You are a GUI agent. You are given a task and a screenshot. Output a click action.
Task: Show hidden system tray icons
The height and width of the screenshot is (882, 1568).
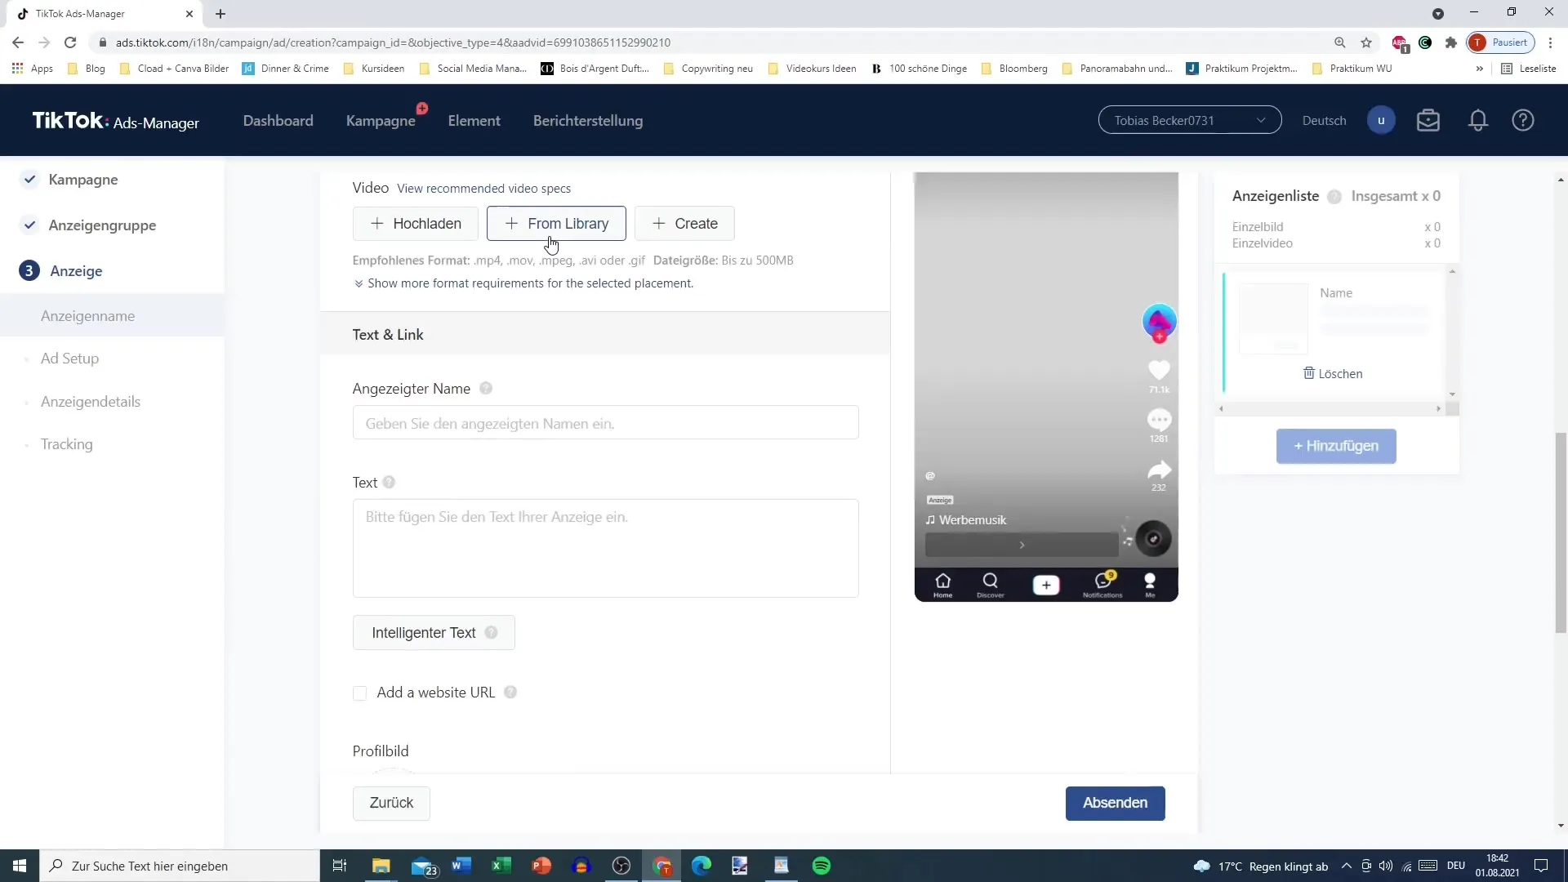(1346, 866)
